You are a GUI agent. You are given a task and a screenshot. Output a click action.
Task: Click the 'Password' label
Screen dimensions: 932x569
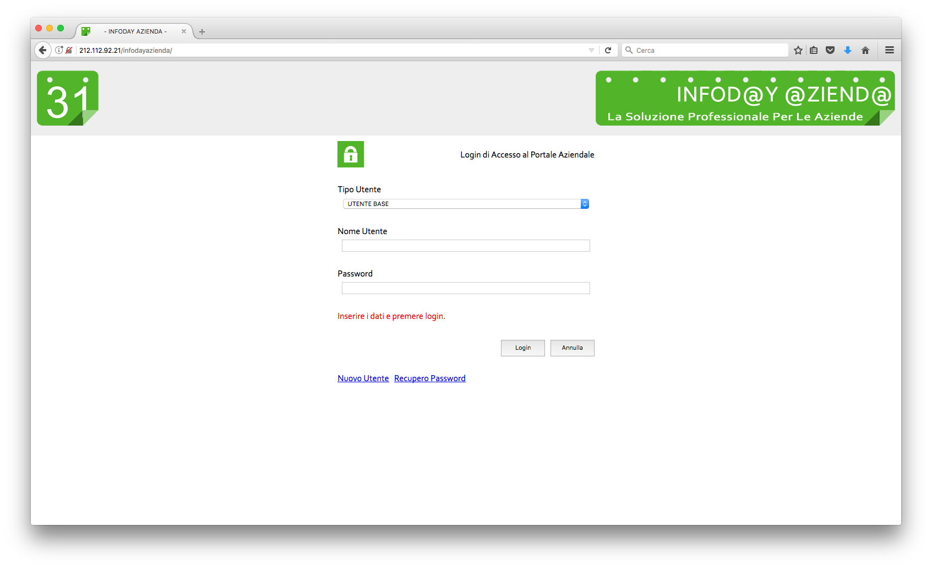(x=355, y=274)
